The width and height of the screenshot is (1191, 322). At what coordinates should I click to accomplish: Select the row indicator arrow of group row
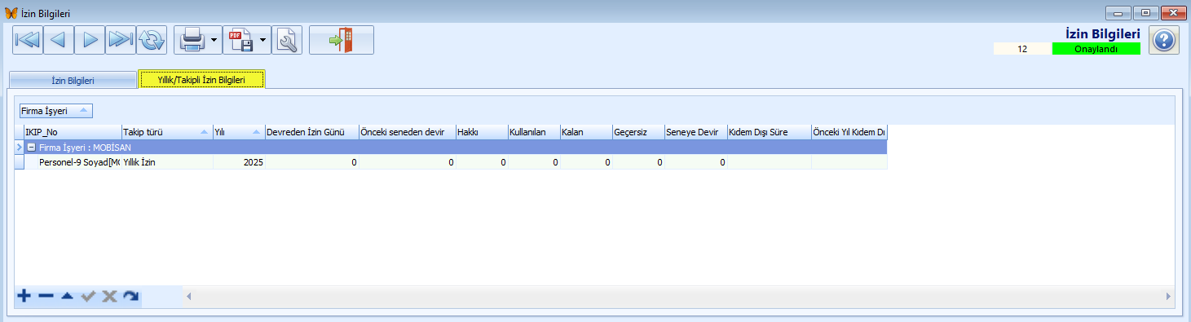(20, 148)
